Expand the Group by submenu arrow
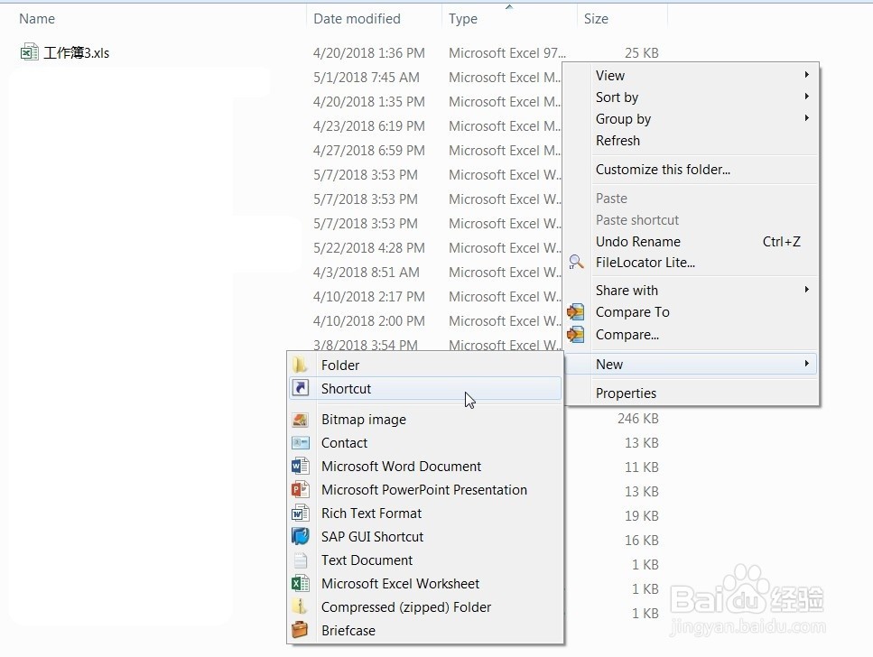This screenshot has width=873, height=657. coord(807,118)
